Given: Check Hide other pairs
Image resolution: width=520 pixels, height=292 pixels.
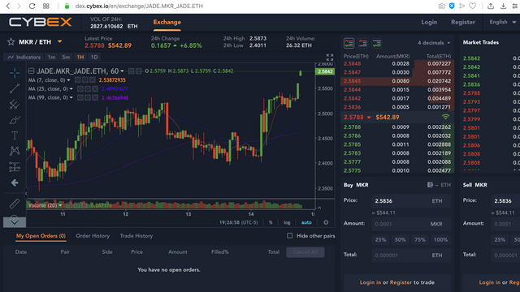Looking at the screenshot, I should 290,236.
